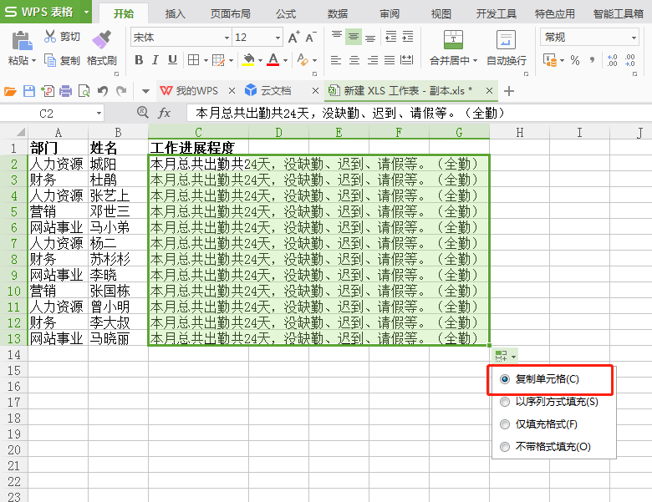Image resolution: width=652 pixels, height=502 pixels.
Task: Click the cell borders icon
Action: 193,60
